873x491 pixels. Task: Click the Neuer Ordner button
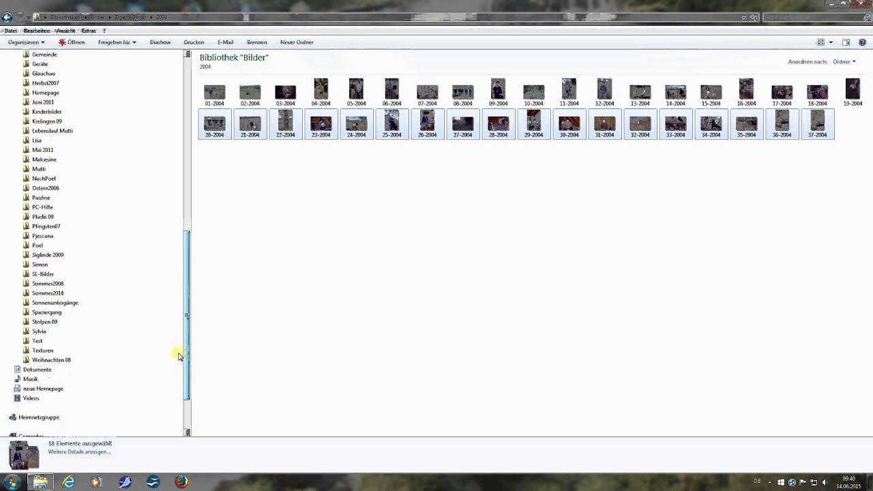click(297, 42)
